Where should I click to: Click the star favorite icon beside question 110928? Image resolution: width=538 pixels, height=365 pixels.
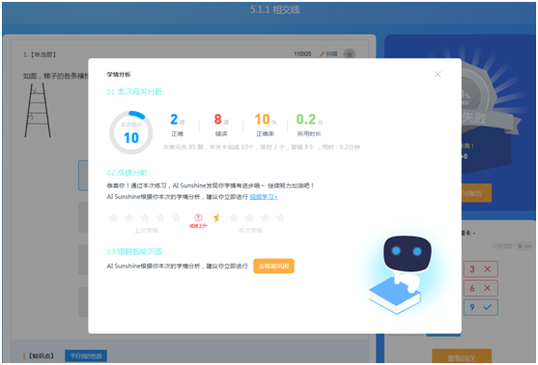pyautogui.click(x=350, y=54)
